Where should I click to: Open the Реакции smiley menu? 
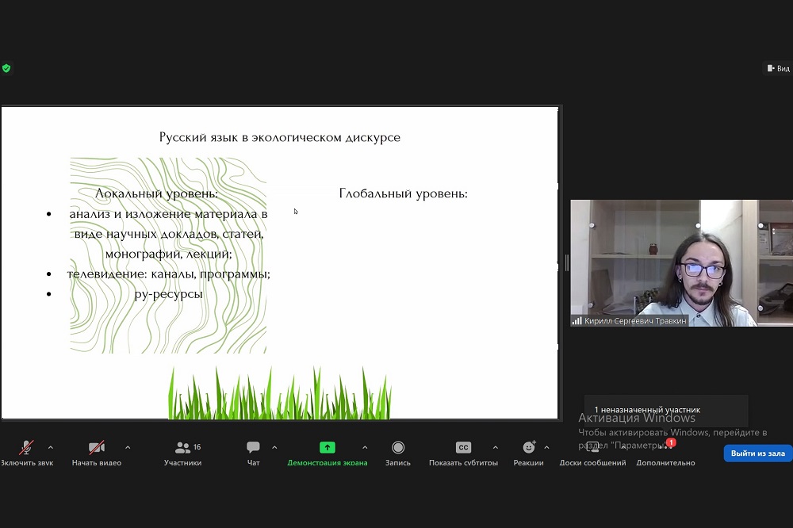point(528,448)
